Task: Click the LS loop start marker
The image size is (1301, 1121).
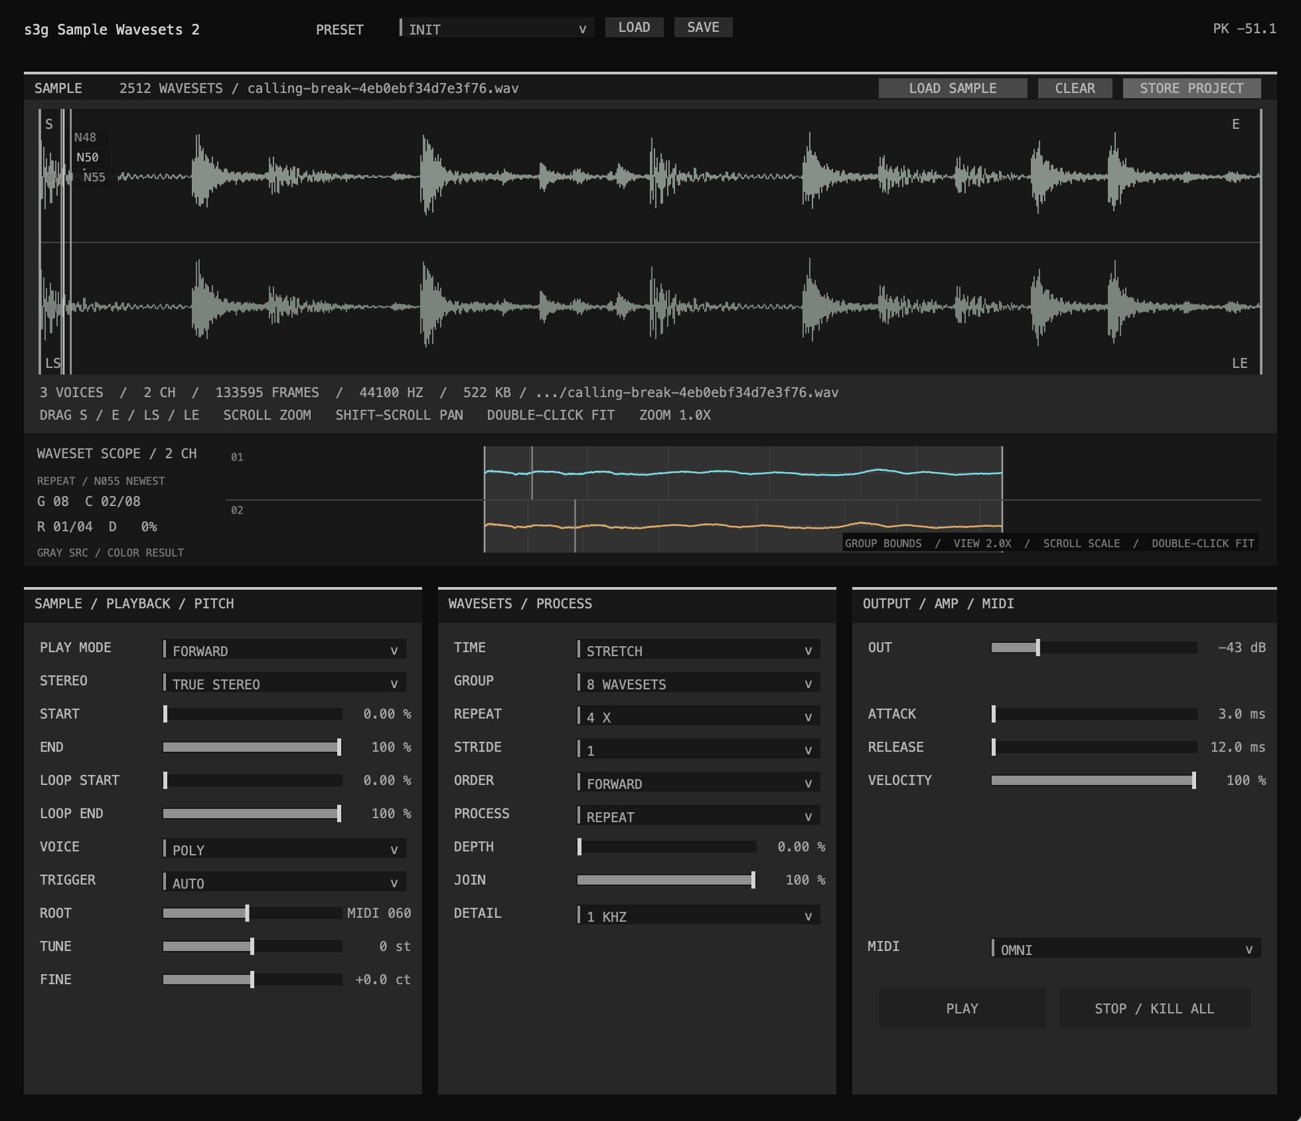Action: coord(52,363)
